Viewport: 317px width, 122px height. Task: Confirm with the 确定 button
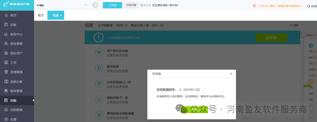click(194, 109)
